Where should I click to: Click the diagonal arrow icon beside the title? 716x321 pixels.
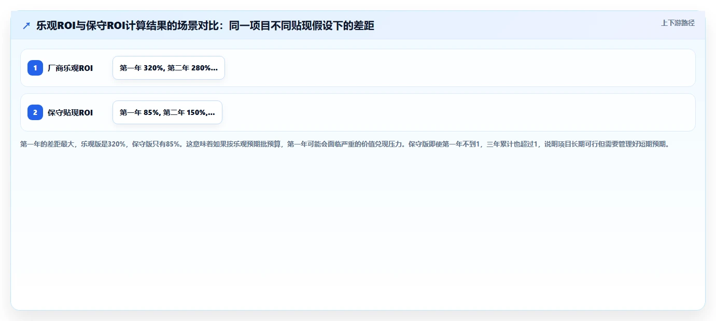tap(26, 26)
